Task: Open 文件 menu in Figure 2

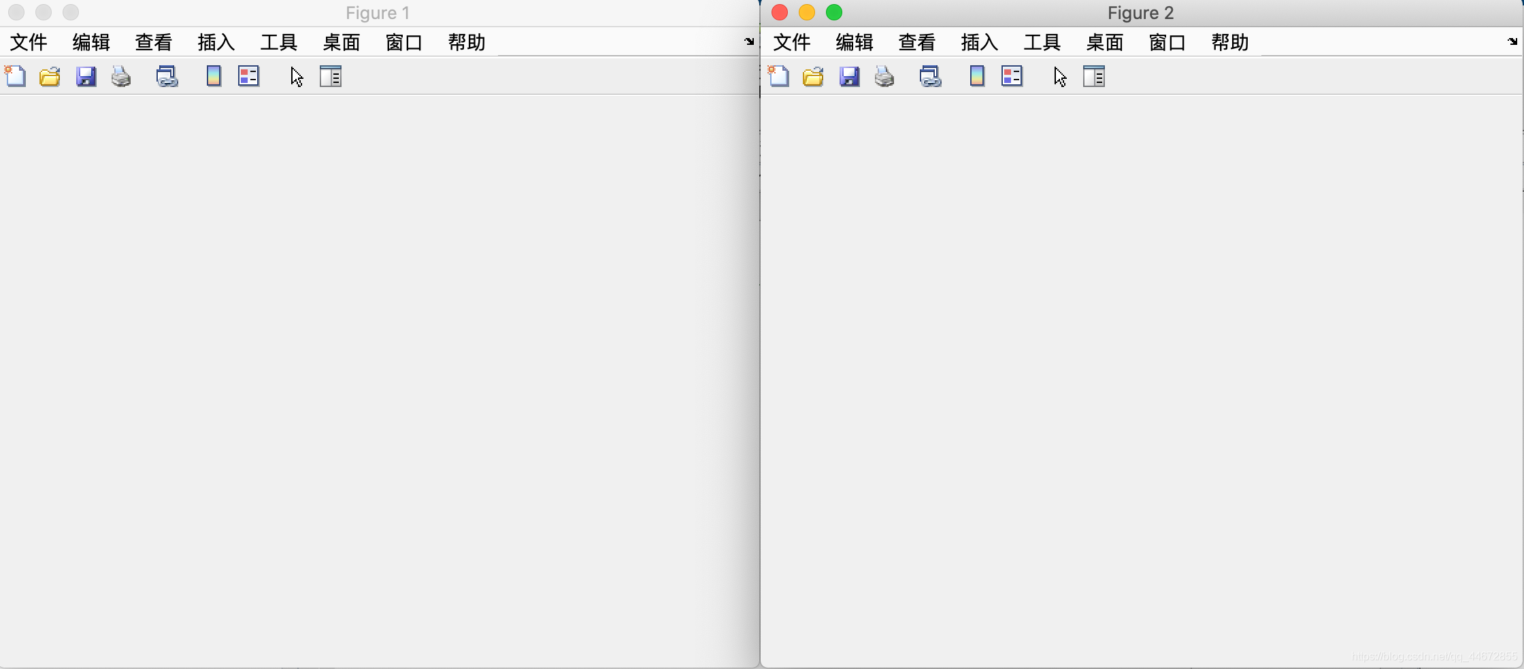Action: (792, 42)
